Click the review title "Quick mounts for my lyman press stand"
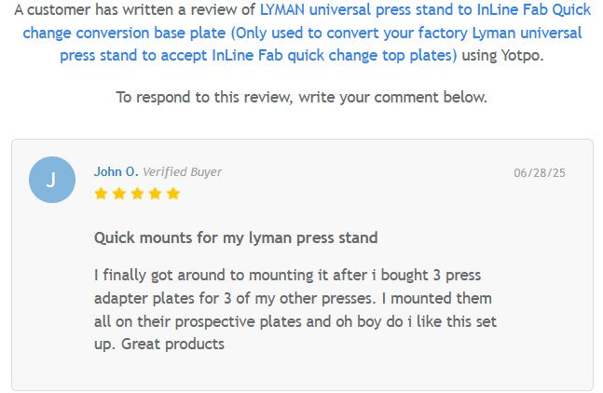 tap(236, 237)
